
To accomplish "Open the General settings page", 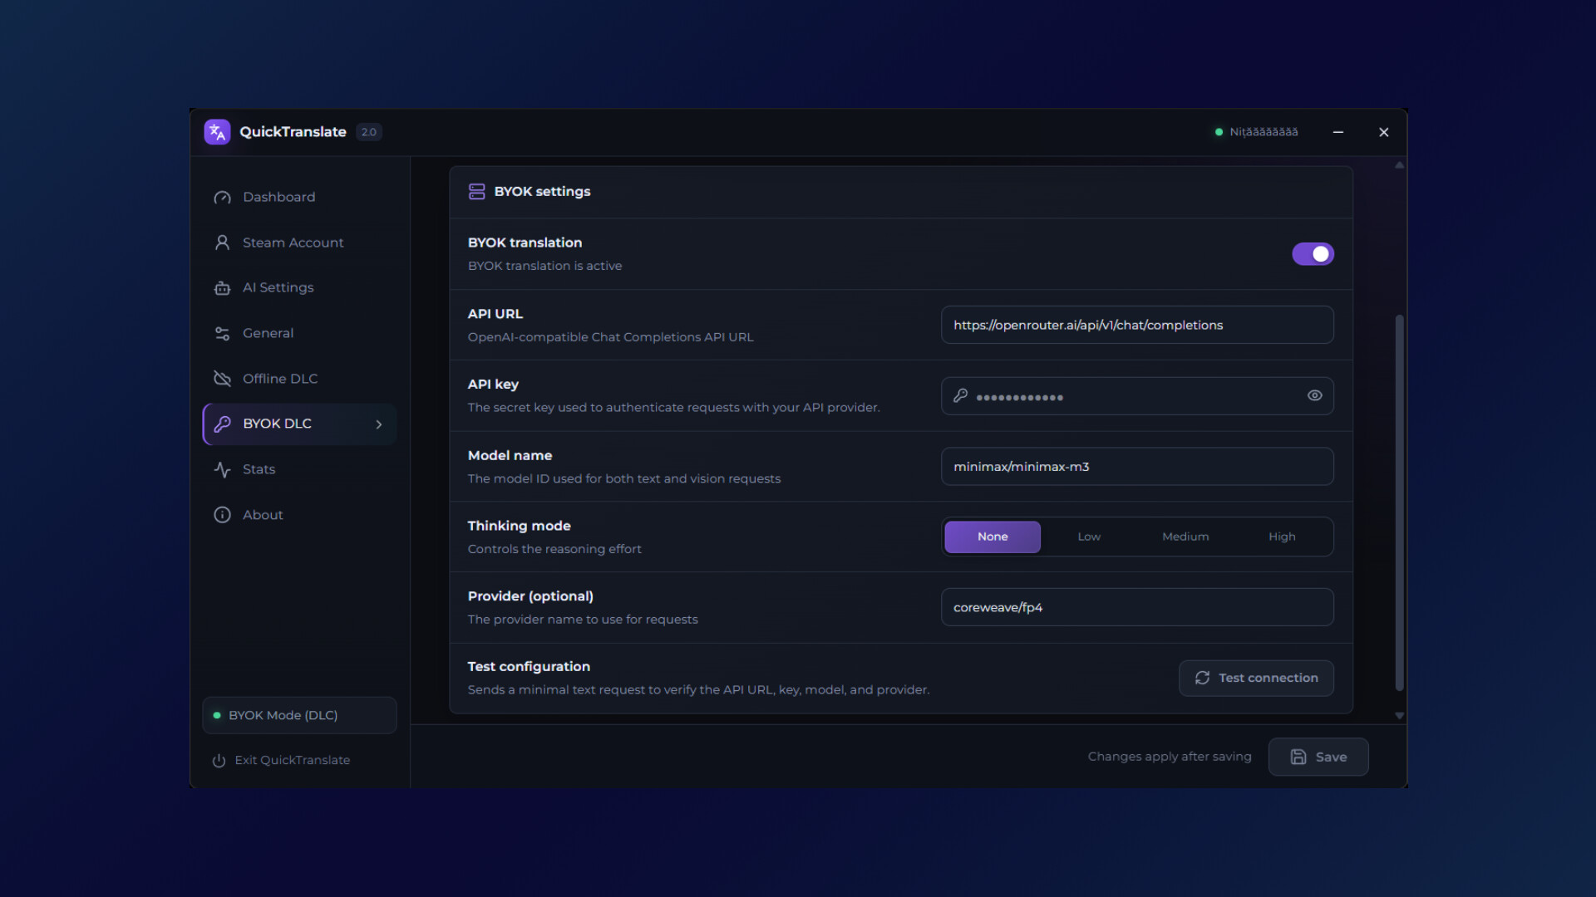I will [x=299, y=333].
